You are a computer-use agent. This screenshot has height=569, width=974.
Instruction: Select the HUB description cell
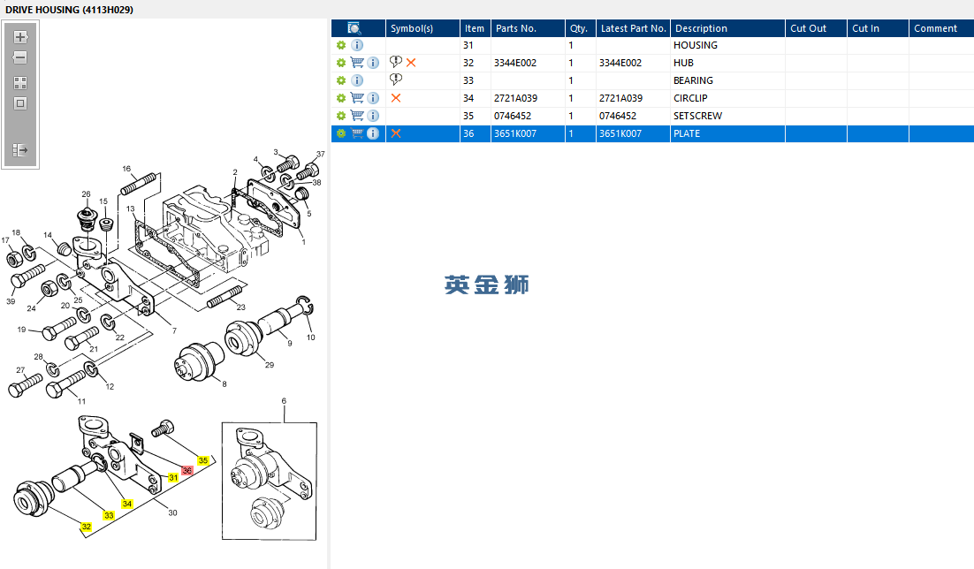click(x=728, y=63)
